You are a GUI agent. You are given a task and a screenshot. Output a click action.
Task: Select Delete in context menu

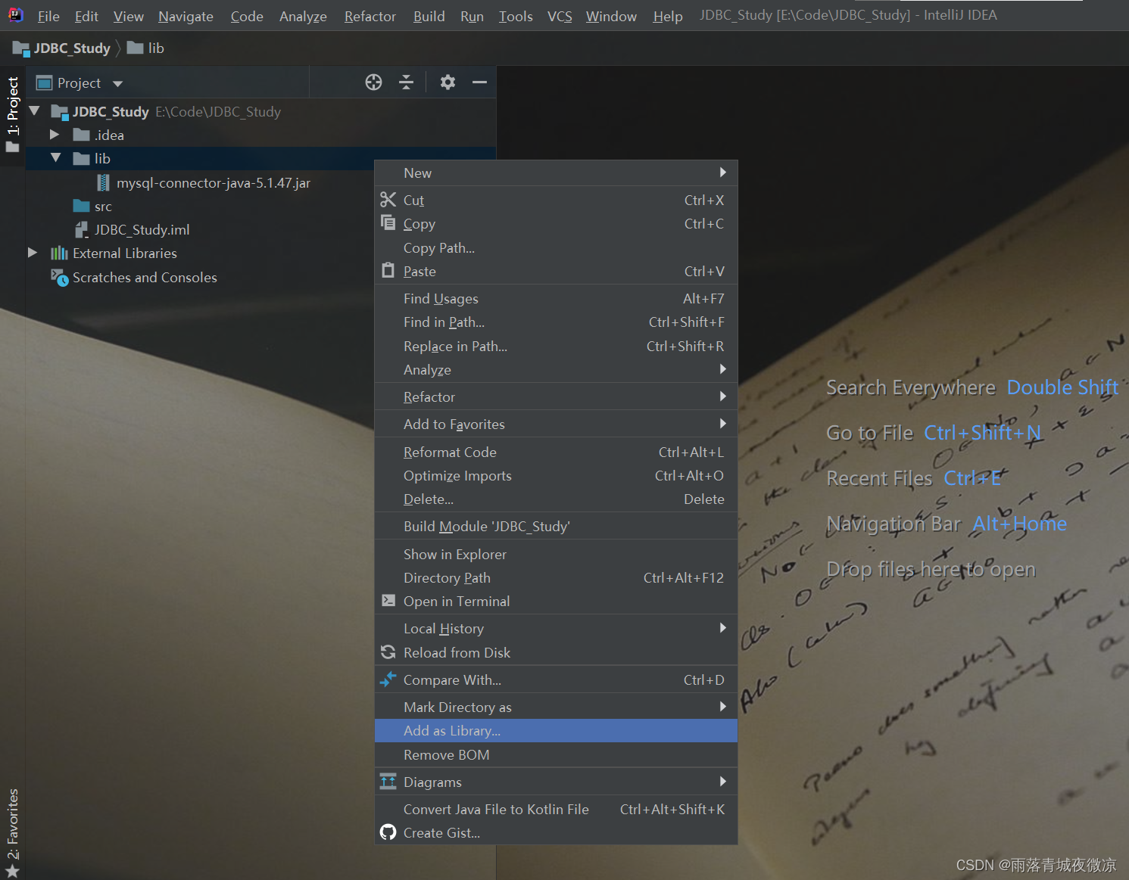point(556,499)
